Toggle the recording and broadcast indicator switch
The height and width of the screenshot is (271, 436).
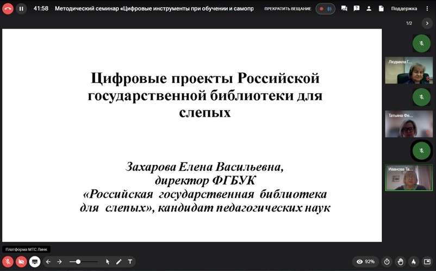[325, 9]
